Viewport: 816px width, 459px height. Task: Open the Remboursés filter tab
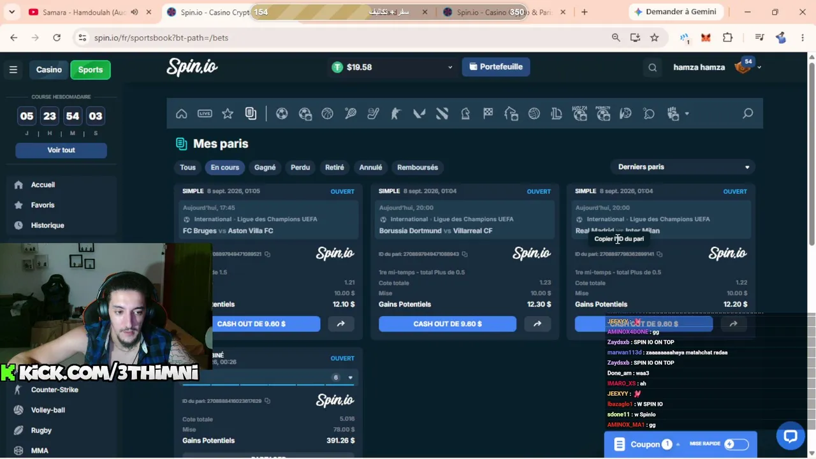pyautogui.click(x=418, y=167)
